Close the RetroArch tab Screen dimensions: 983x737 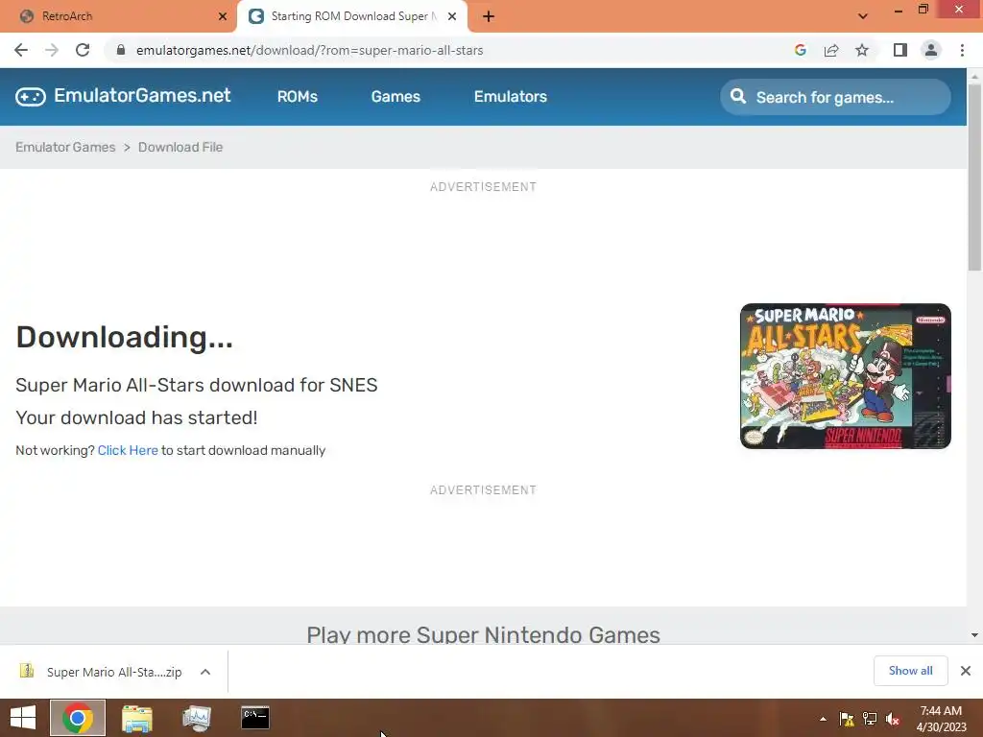tap(223, 16)
